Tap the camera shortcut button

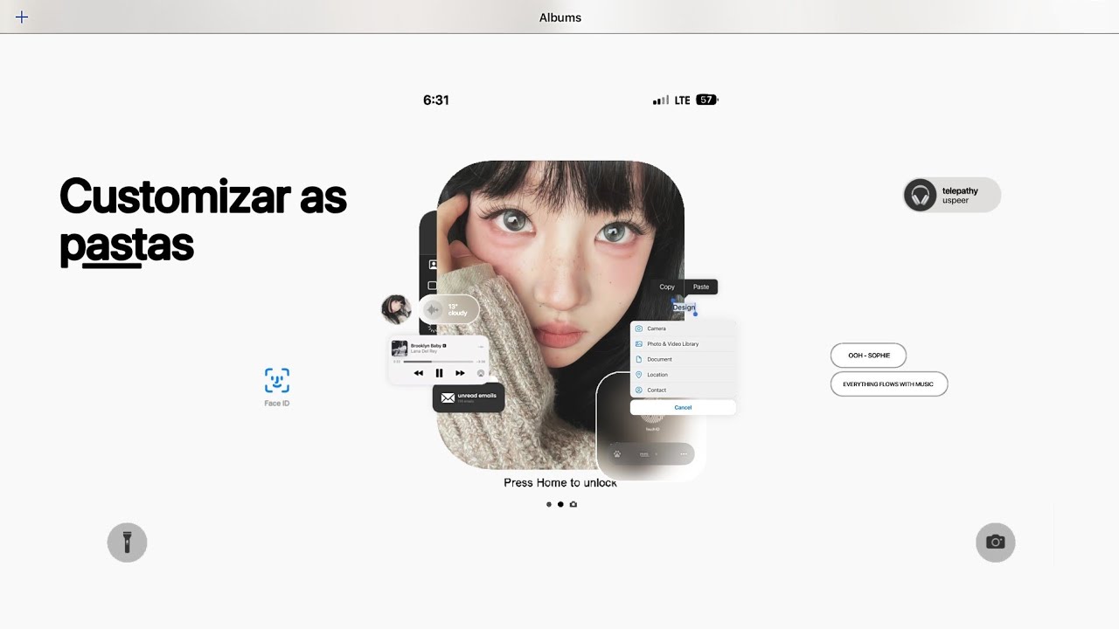995,543
